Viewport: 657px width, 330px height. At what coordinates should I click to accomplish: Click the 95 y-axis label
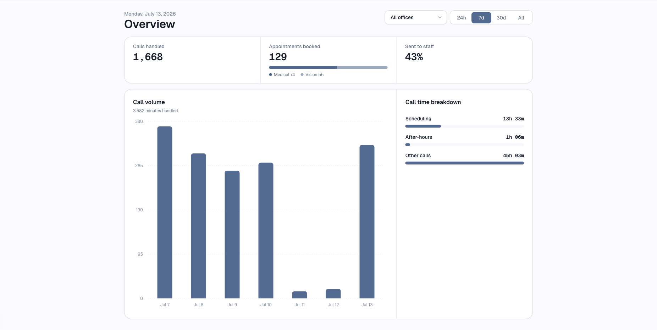140,254
